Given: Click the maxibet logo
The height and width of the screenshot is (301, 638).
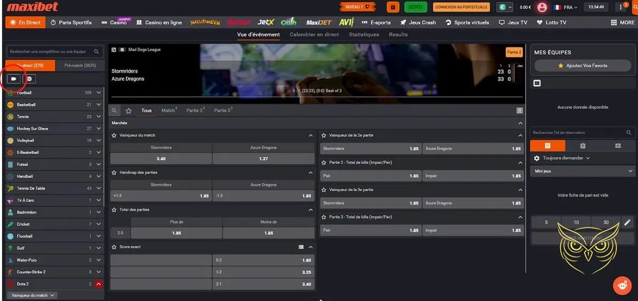Looking at the screenshot, I should (33, 6).
